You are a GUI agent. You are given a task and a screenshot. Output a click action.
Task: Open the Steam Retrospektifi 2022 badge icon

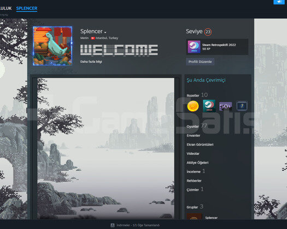[x=194, y=47]
